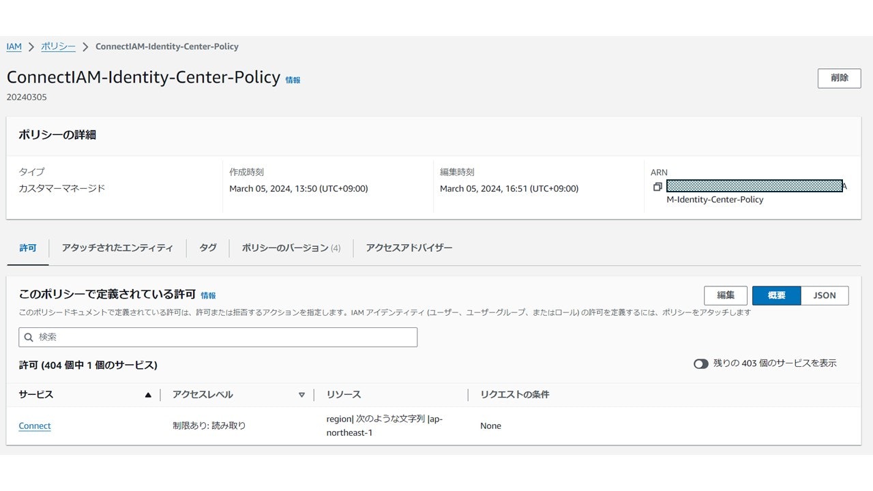
Task: Open the Connect service link
Action: 35,426
